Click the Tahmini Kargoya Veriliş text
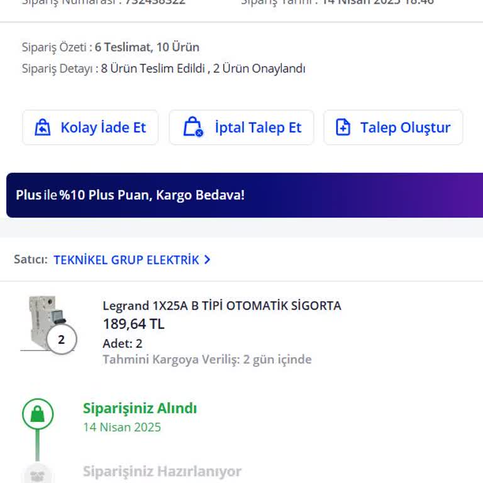 tap(207, 359)
